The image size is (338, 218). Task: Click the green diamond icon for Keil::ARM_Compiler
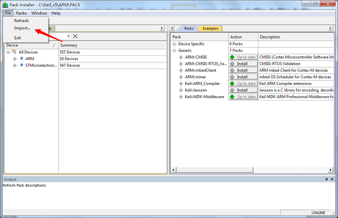tap(232, 84)
